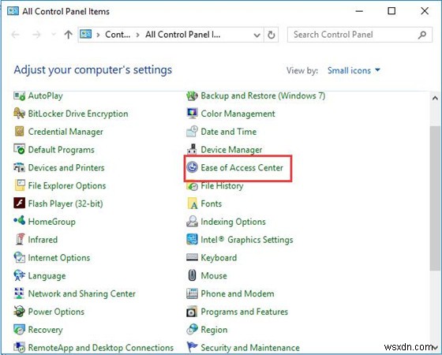Click the Date and Time clock icon
Image resolution: width=442 pixels, height=355 pixels.
point(193,131)
